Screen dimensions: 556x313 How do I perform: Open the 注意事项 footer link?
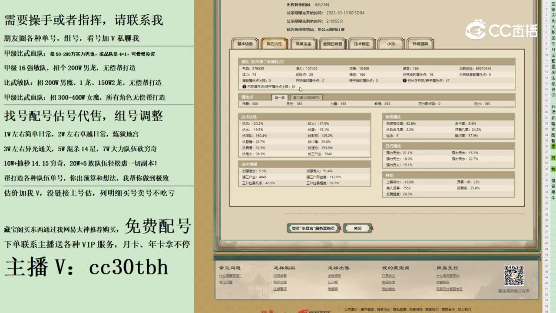coord(280,289)
